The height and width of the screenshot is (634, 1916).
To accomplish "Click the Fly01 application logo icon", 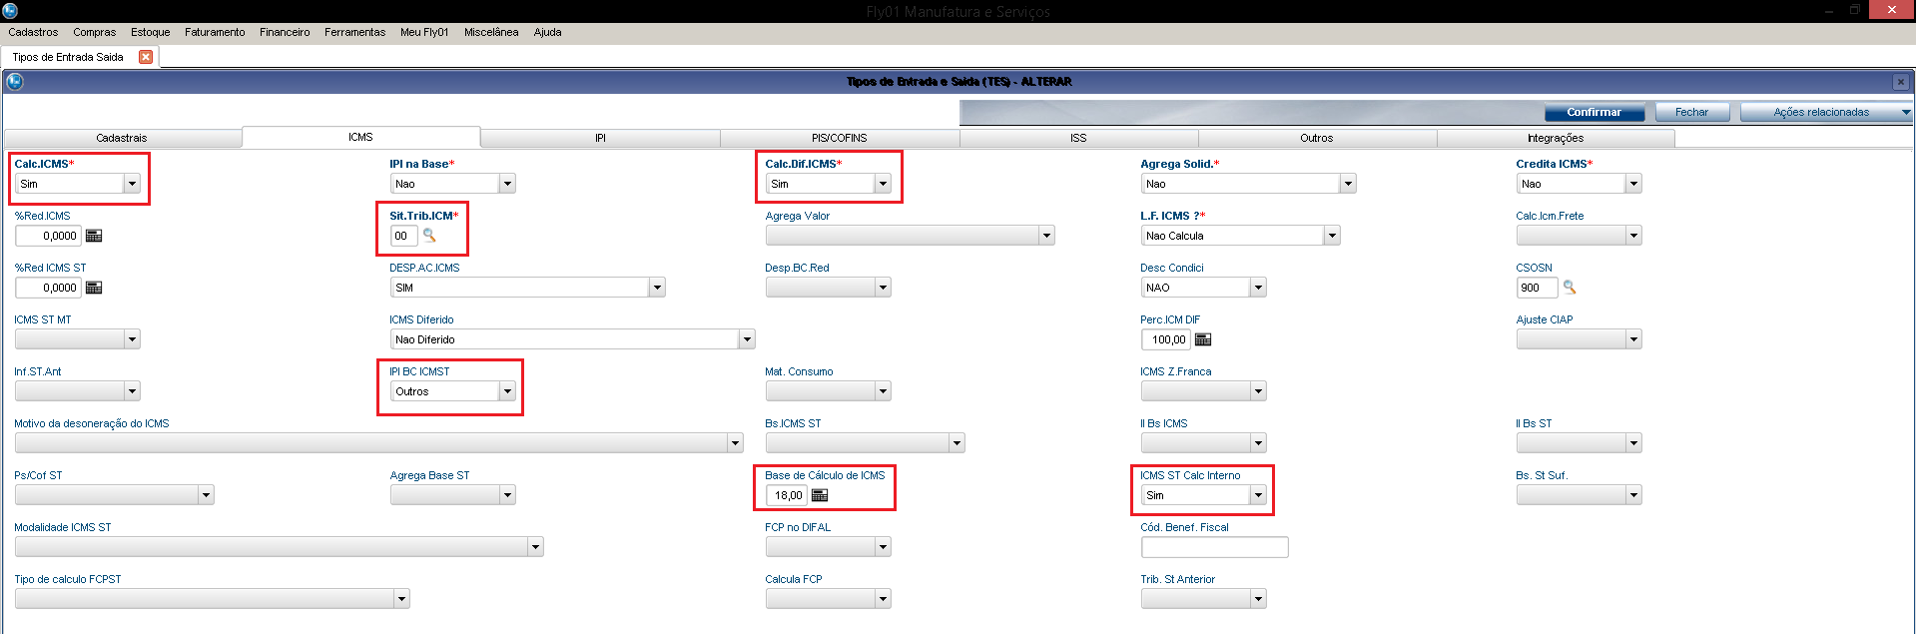I will tap(10, 10).
